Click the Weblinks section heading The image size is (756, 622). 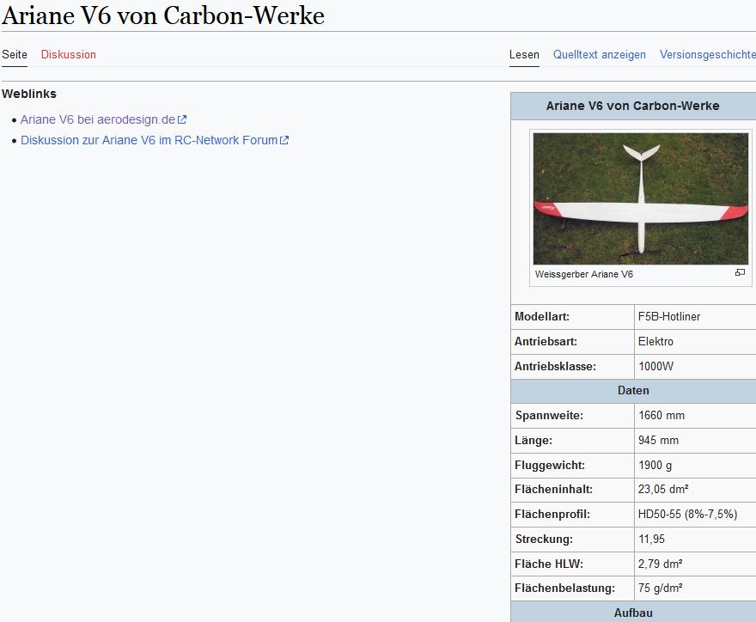pos(29,94)
